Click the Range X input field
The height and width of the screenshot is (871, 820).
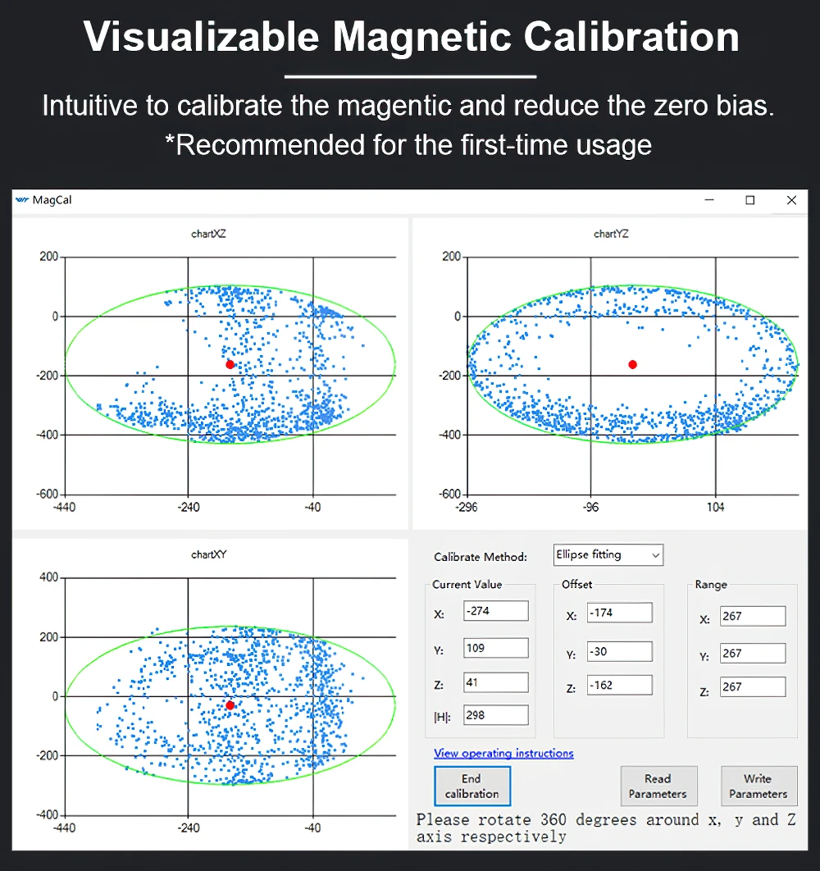[752, 617]
